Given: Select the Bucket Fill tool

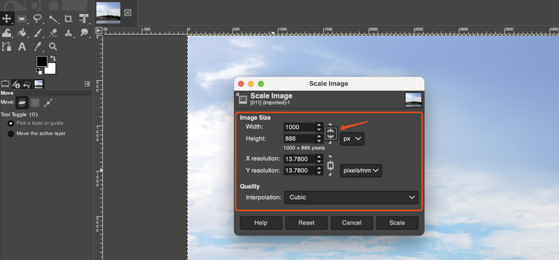Looking at the screenshot, I should (x=22, y=33).
